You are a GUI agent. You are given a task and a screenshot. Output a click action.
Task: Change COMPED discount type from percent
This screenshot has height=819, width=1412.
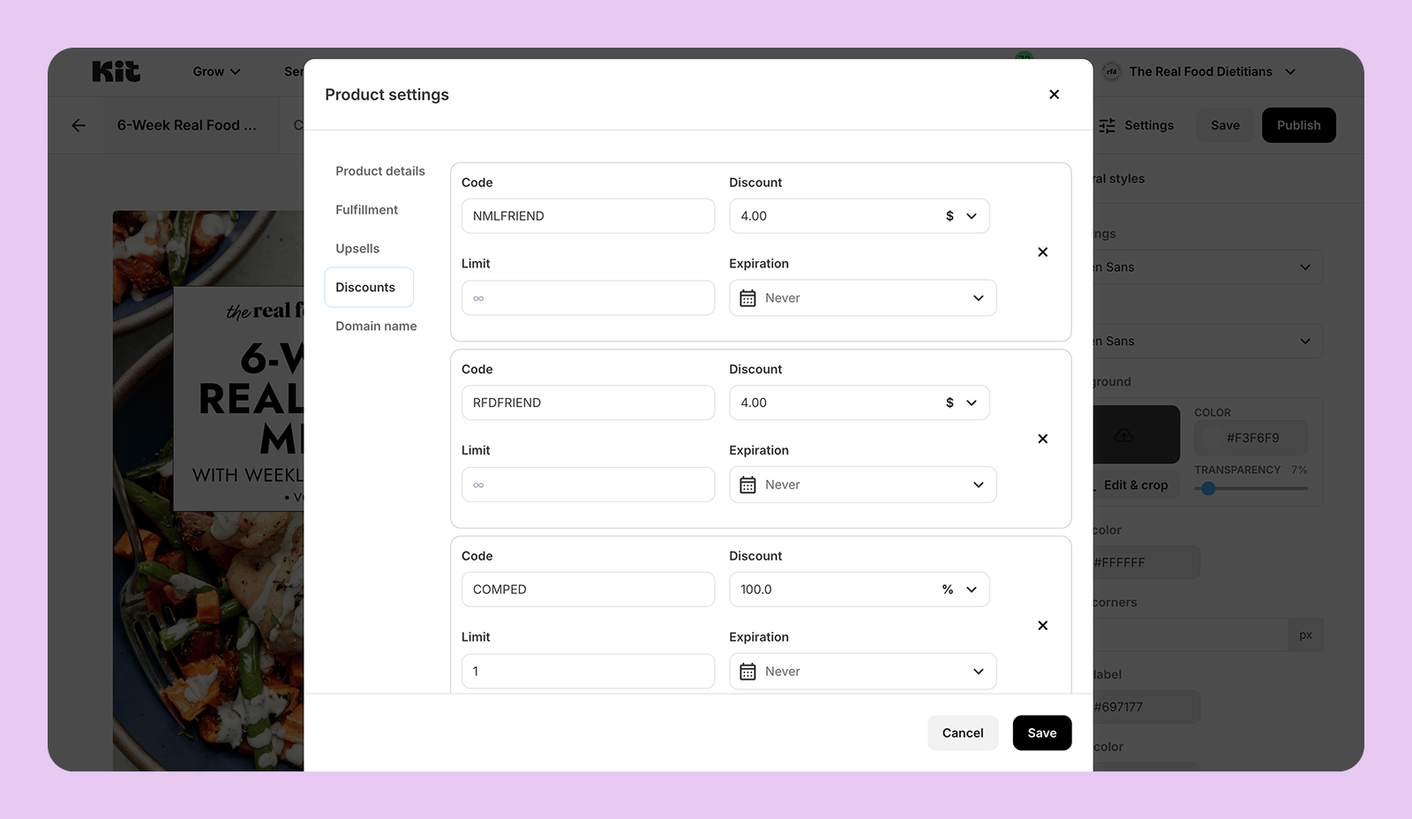(x=959, y=590)
